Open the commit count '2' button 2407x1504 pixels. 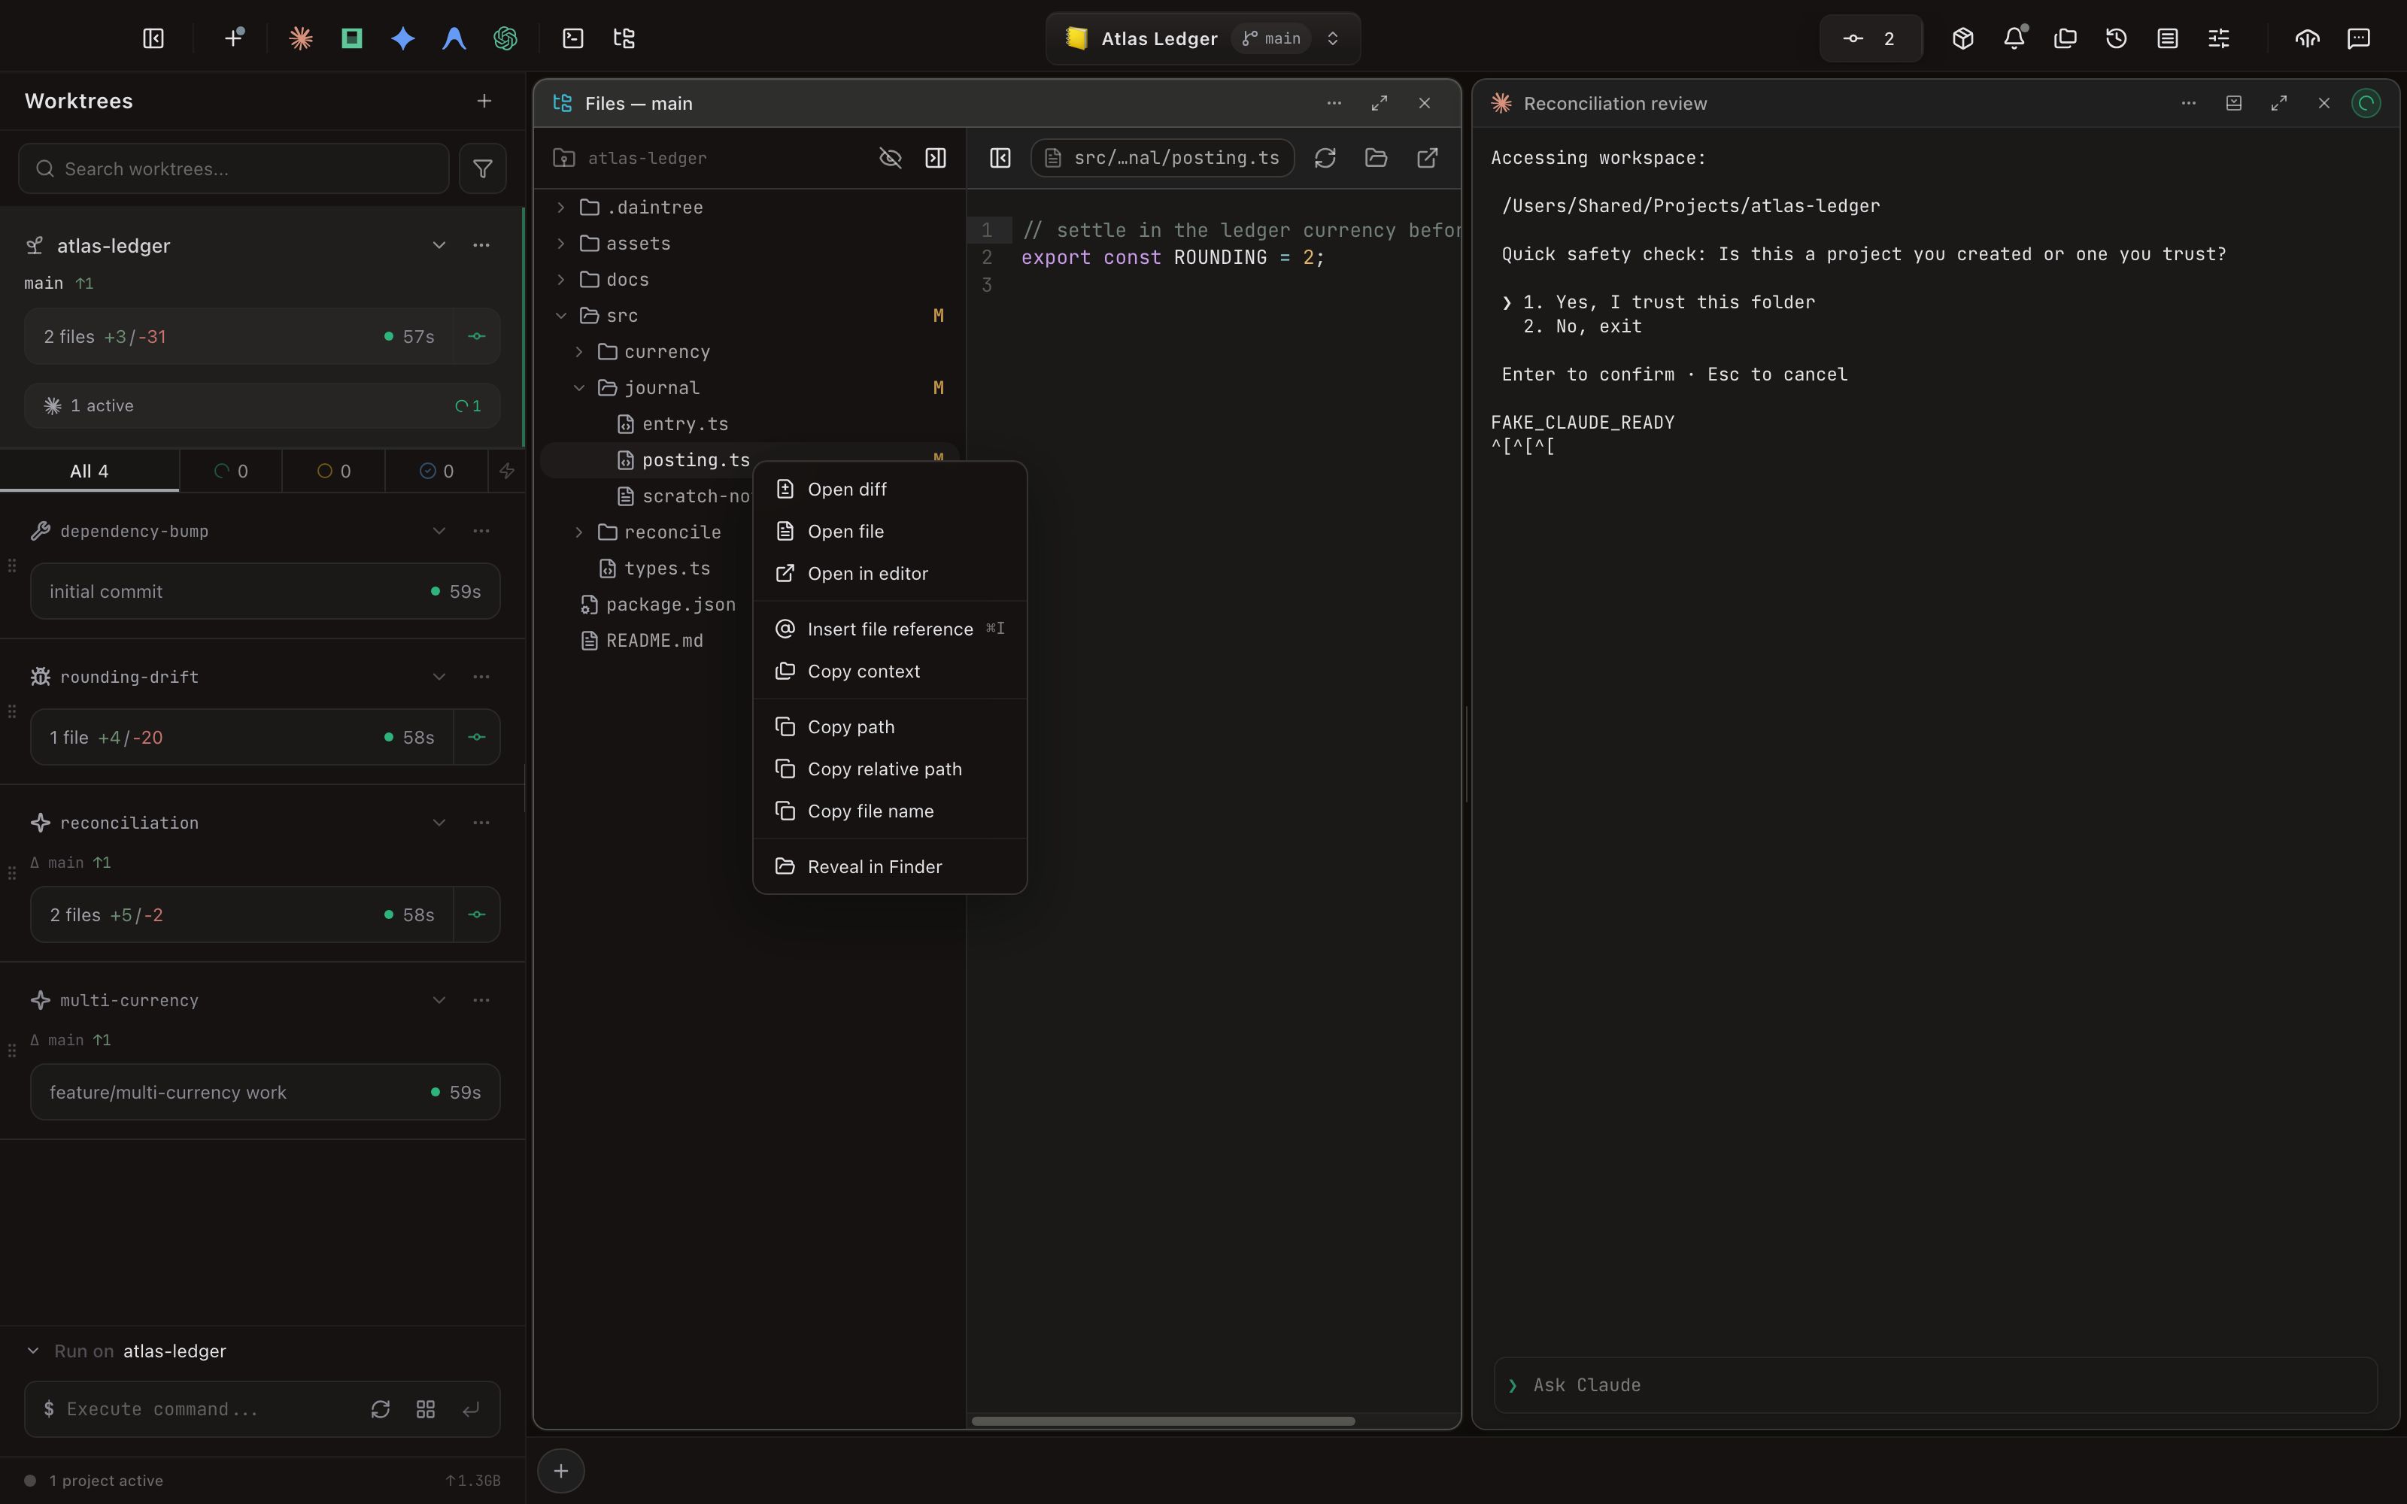[1871, 38]
